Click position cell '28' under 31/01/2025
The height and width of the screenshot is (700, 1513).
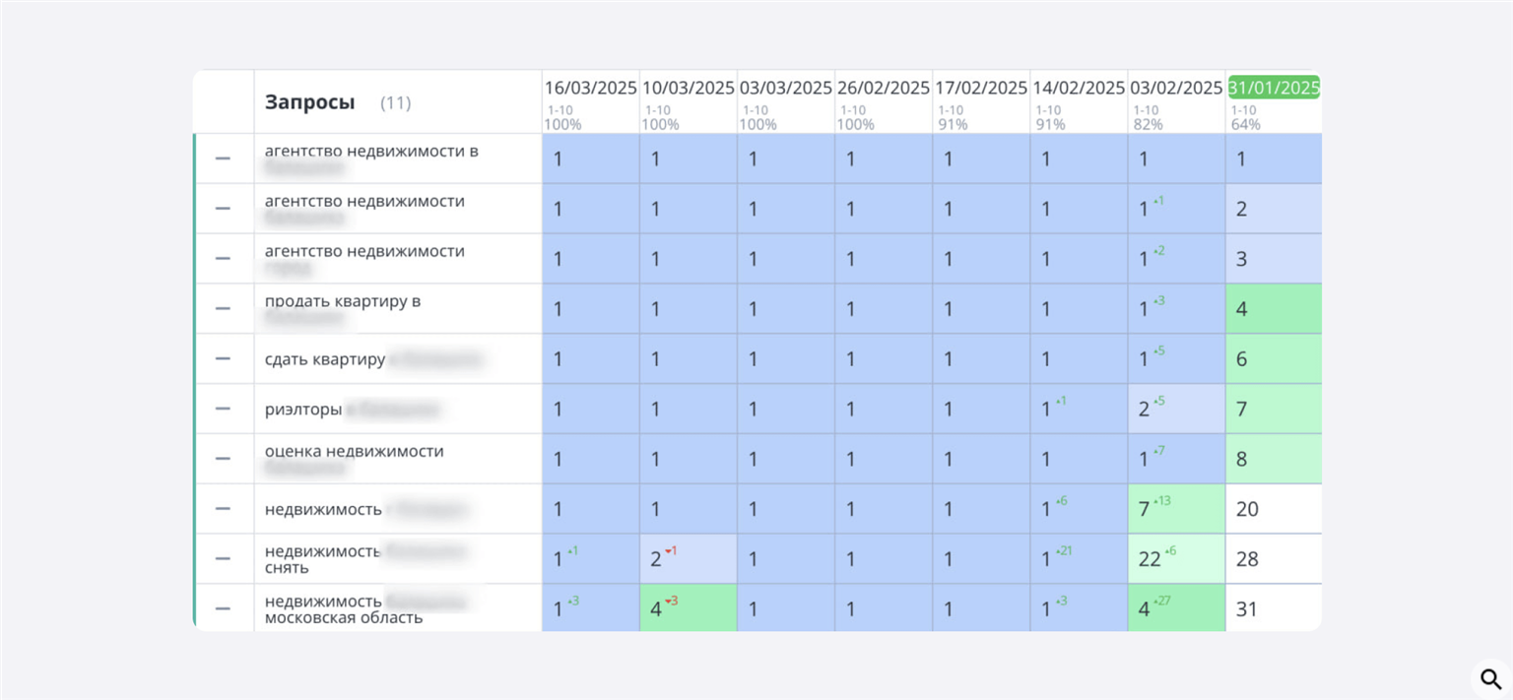[x=1274, y=559]
